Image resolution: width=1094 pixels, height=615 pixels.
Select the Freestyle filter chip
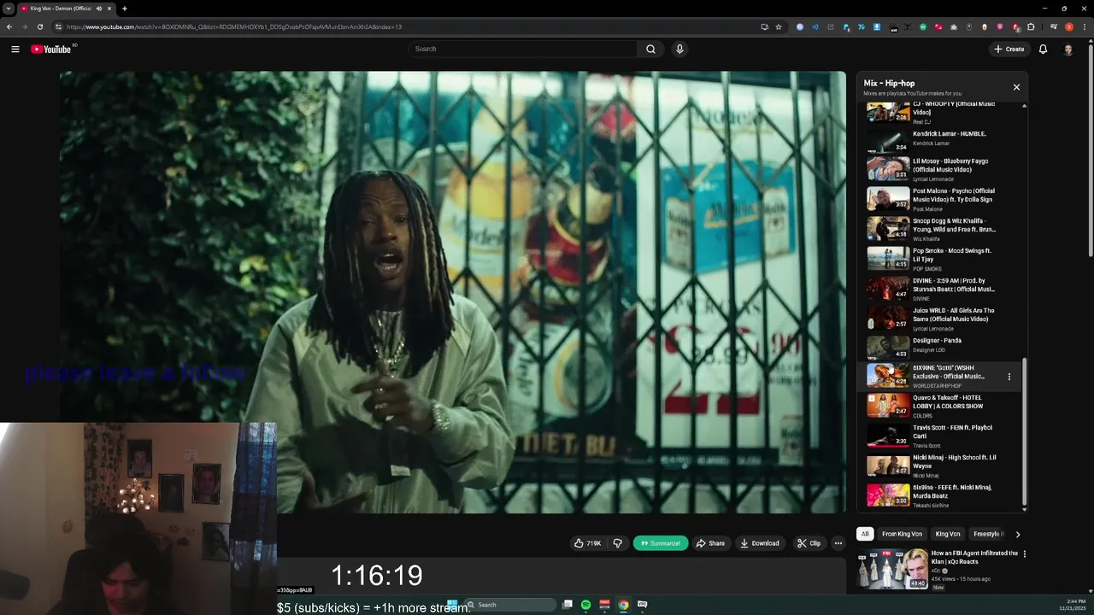pos(987,534)
